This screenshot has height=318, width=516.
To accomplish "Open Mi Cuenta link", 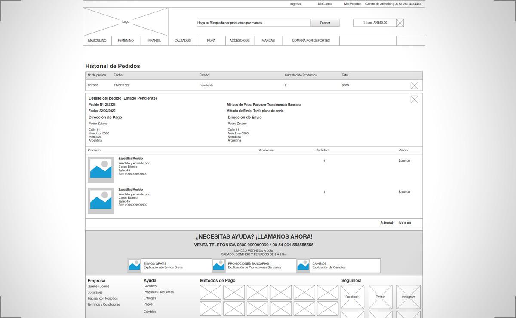I will coord(325,4).
